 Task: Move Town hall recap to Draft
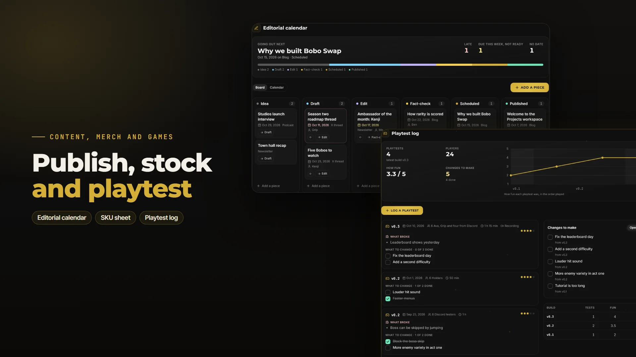[266, 159]
